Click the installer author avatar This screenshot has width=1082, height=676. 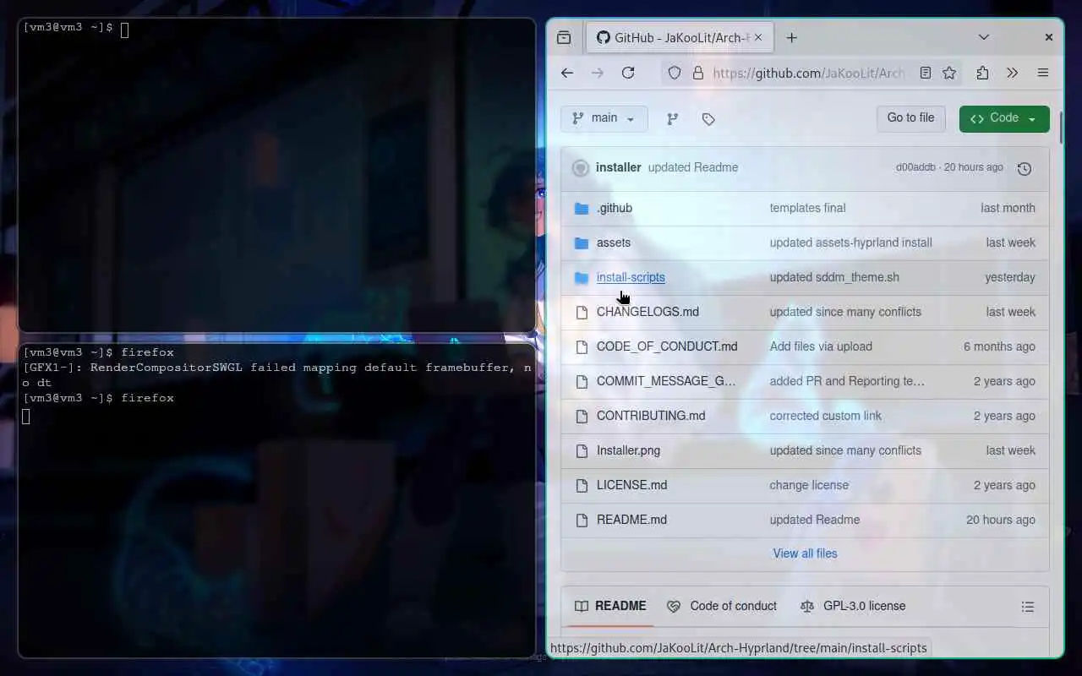[581, 167]
